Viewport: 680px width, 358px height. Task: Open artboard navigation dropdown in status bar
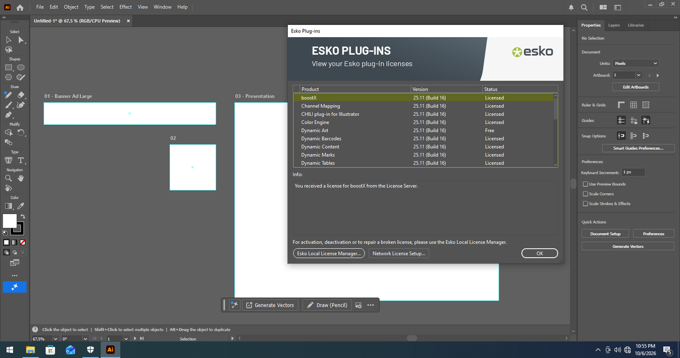pyautogui.click(x=126, y=339)
